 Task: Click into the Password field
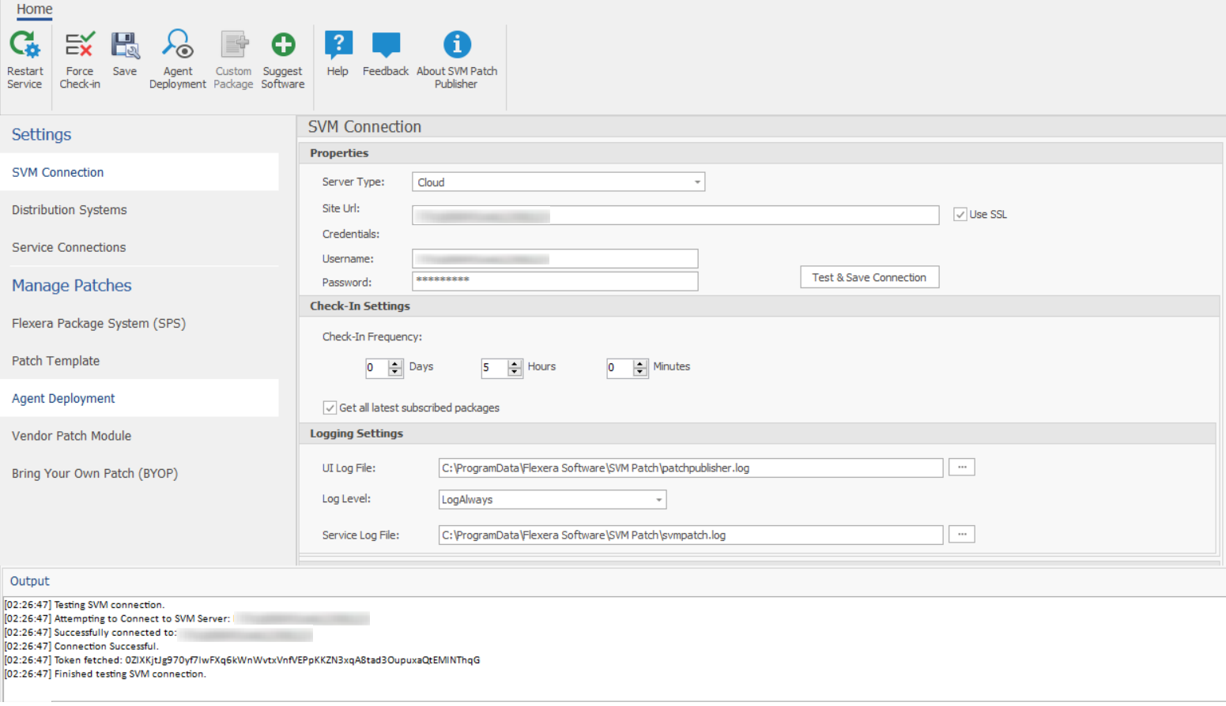click(x=555, y=281)
